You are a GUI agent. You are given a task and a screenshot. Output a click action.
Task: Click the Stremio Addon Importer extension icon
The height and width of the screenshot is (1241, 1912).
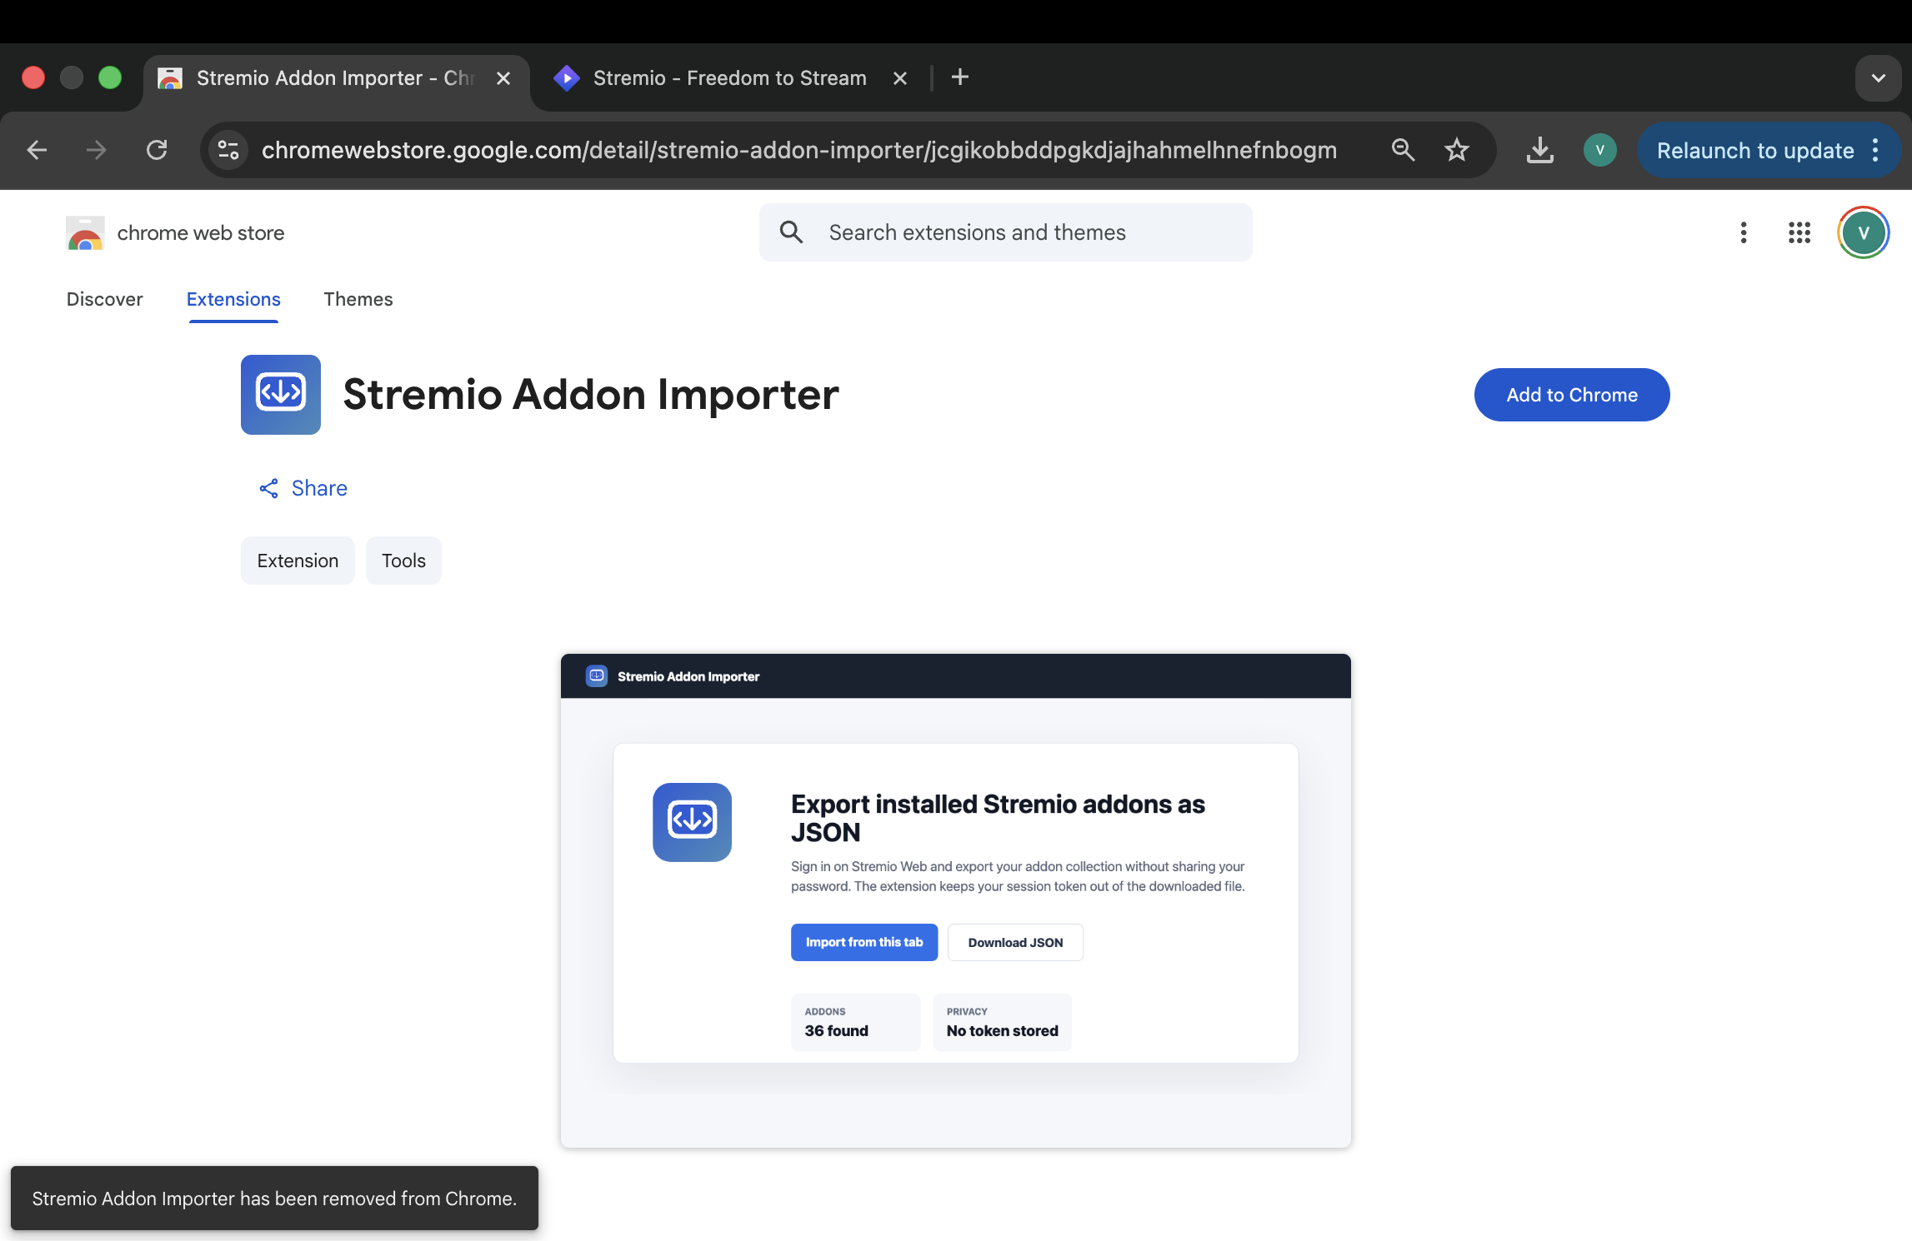coord(281,395)
